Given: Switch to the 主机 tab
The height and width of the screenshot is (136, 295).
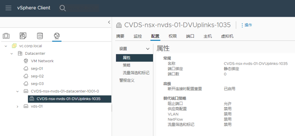Looking at the screenshot, I should click(x=207, y=36).
